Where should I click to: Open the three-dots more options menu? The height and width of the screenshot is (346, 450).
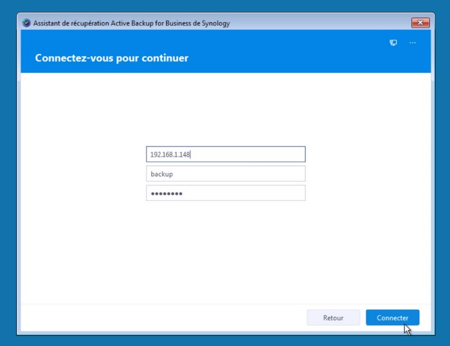(x=413, y=43)
